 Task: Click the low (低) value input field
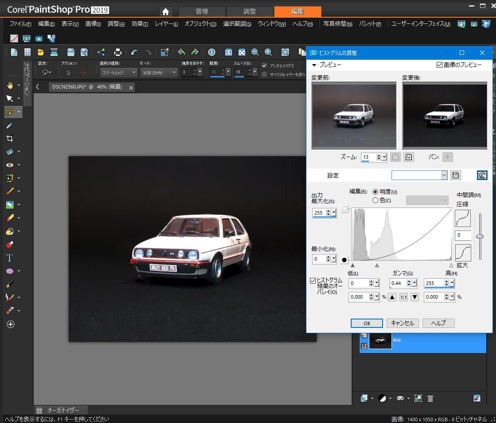coord(359,283)
